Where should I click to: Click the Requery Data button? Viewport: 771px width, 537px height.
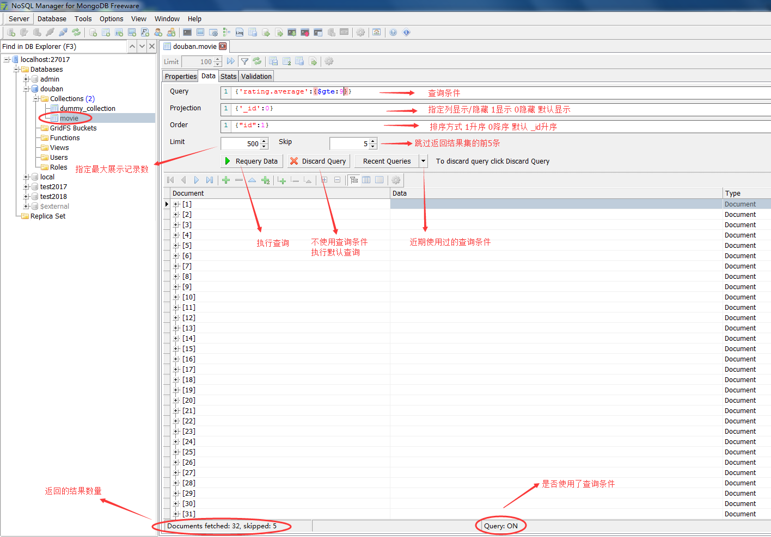click(x=252, y=161)
